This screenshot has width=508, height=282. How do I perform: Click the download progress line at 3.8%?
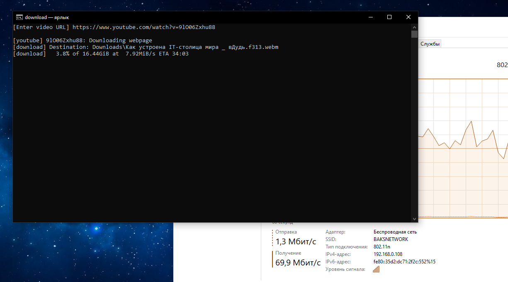[101, 54]
